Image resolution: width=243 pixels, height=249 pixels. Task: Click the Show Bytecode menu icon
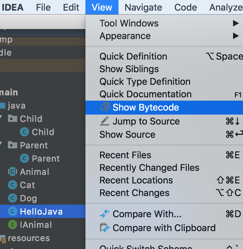[105, 108]
